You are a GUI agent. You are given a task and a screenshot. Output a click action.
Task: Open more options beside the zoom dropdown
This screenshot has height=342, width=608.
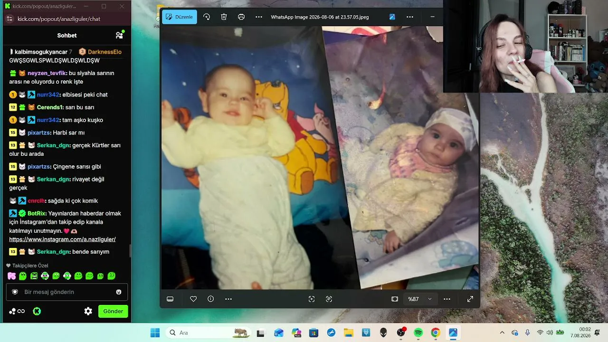(447, 299)
